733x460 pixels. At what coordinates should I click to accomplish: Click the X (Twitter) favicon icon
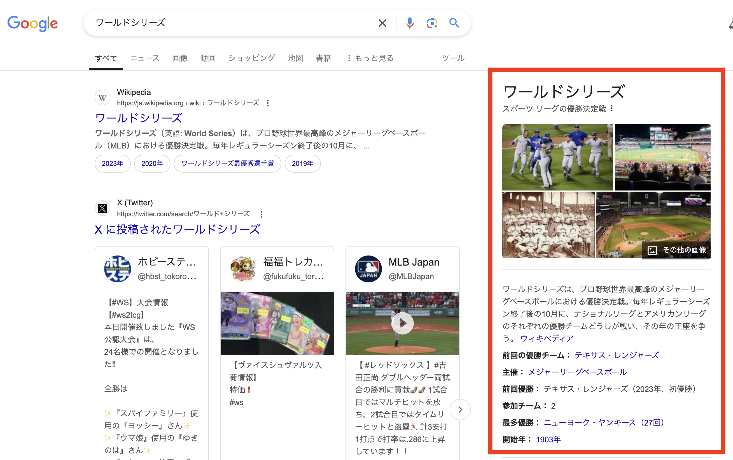coord(102,208)
